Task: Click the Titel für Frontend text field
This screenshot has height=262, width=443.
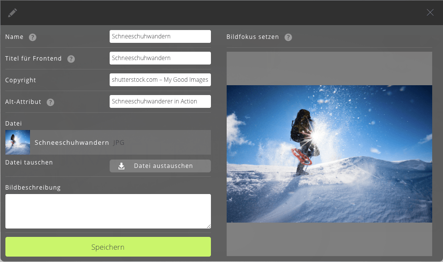Action: coord(160,58)
